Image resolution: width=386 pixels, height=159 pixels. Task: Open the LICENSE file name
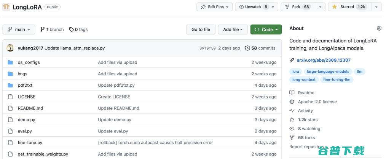26,97
